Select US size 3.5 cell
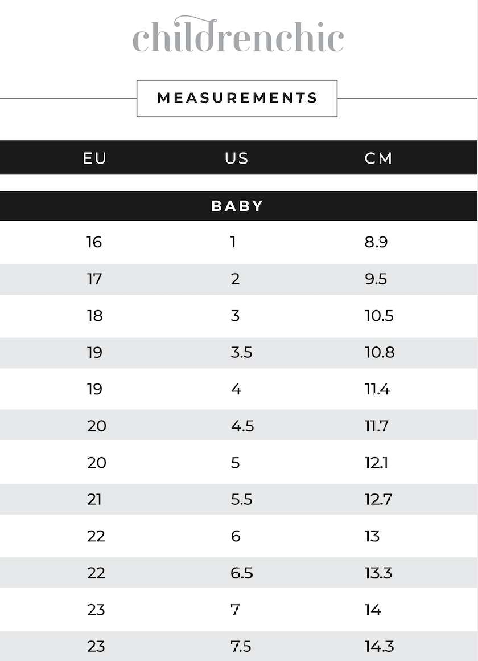Image resolution: width=478 pixels, height=661 pixels. tap(241, 353)
